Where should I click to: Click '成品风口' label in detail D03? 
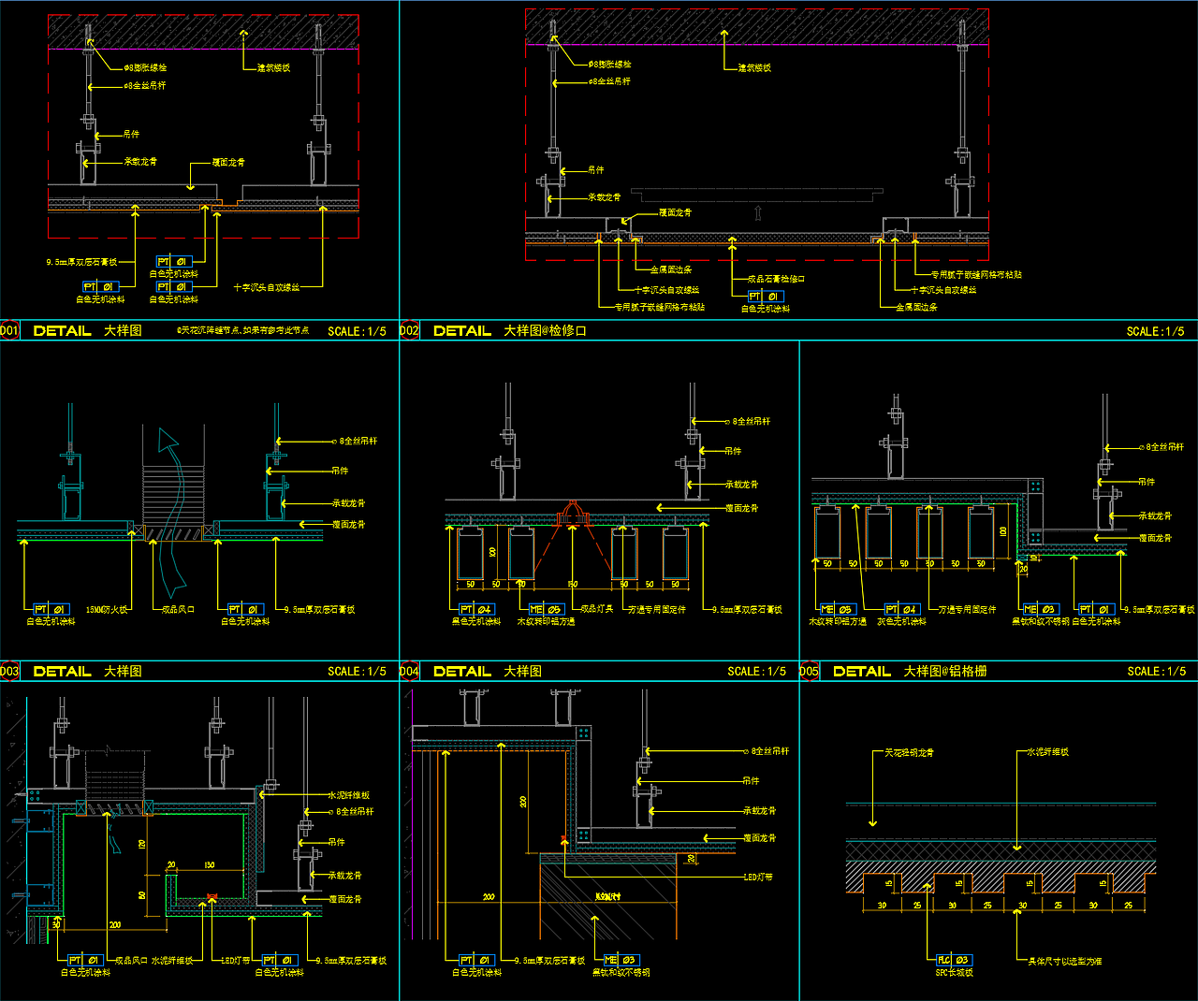[178, 609]
